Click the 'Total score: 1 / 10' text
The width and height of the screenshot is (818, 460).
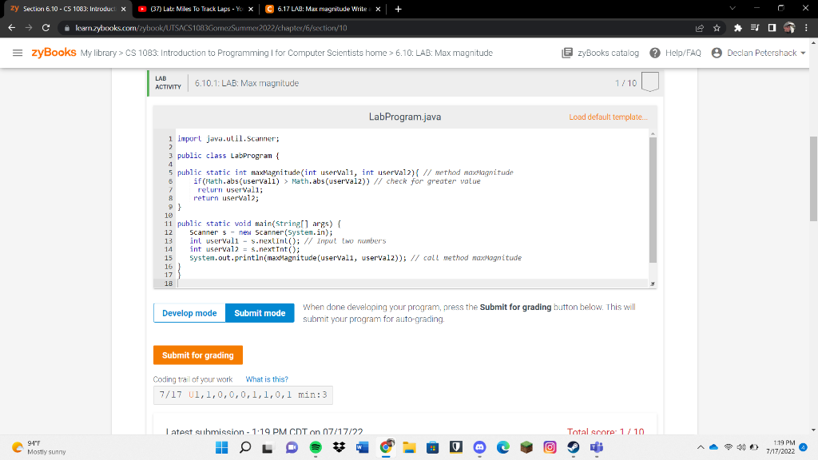click(606, 432)
